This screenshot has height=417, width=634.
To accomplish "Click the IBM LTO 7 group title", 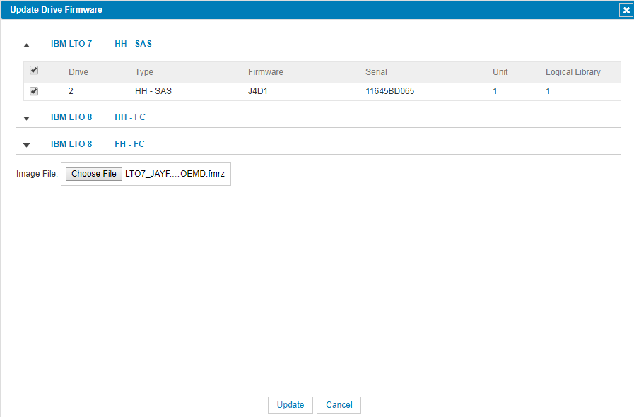I will click(x=71, y=44).
